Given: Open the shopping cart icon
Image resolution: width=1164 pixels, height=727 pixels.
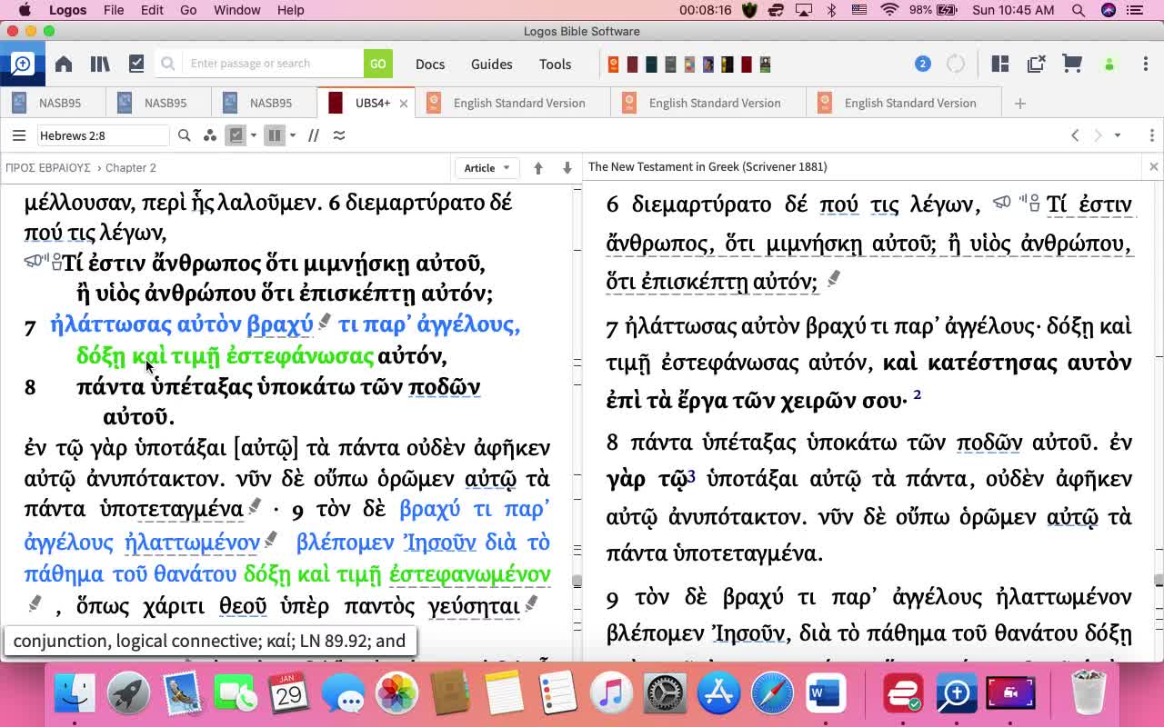Looking at the screenshot, I should pyautogui.click(x=1072, y=64).
